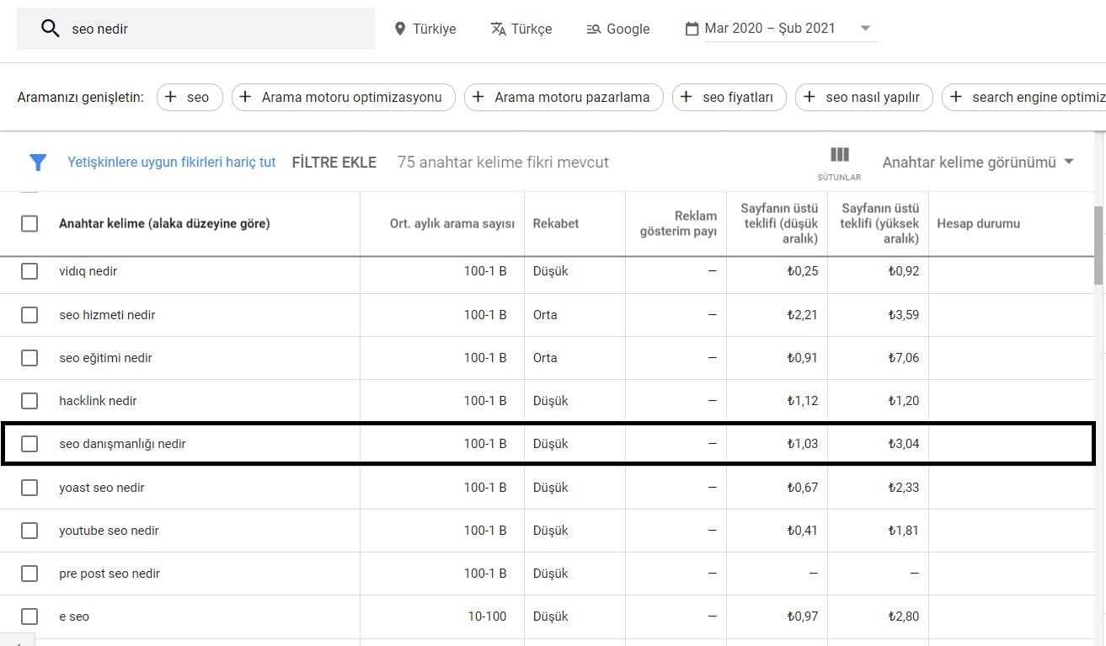1106x646 pixels.
Task: Select the Türkiye location setting
Action: point(425,29)
